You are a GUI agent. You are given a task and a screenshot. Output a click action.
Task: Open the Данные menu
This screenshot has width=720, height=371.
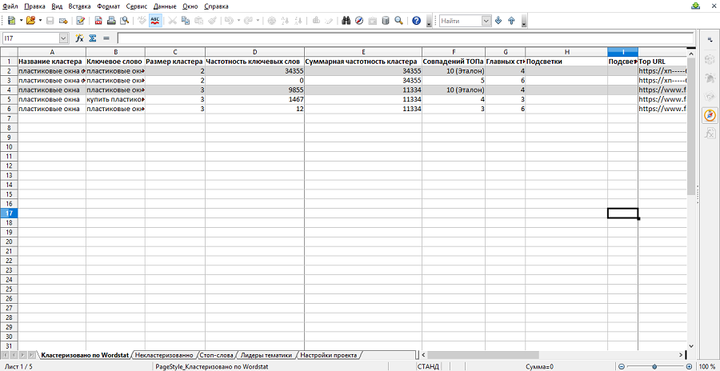166,6
